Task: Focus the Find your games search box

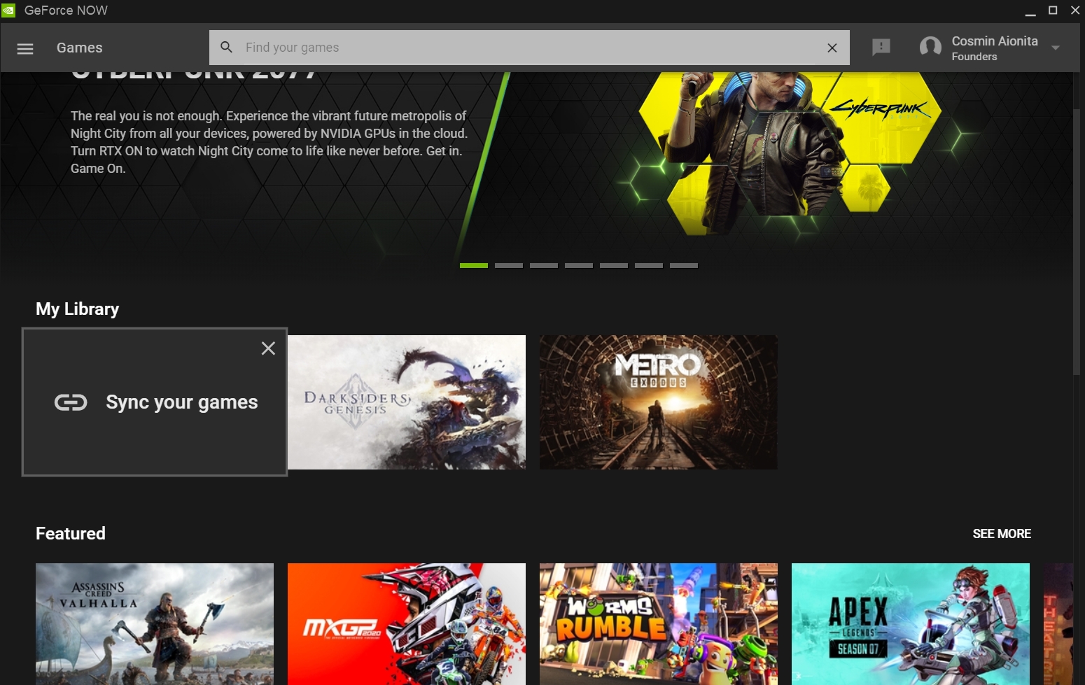Action: click(x=529, y=48)
